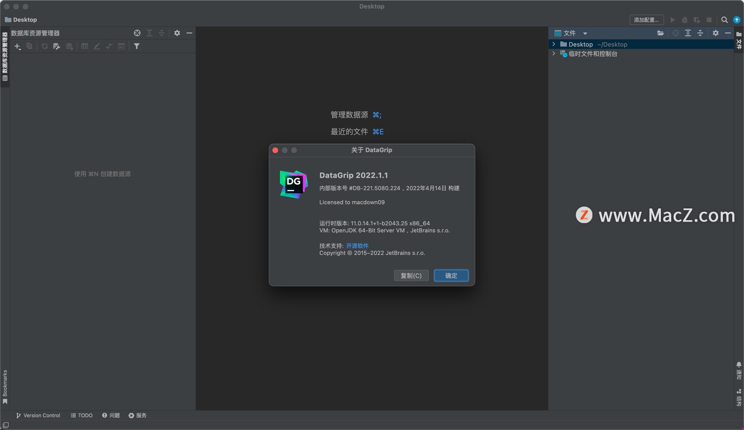
Task: Open the Version Control tab
Action: pyautogui.click(x=38, y=415)
